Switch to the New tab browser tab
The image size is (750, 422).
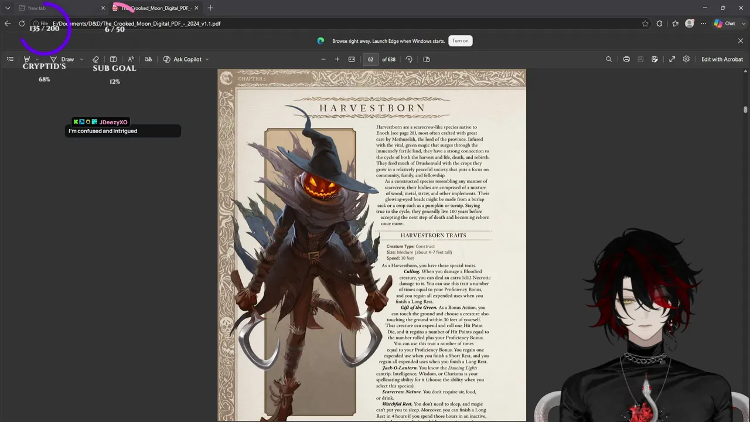pos(57,8)
